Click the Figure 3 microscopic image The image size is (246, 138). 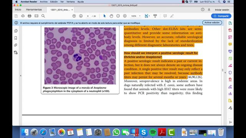(x=80, y=56)
